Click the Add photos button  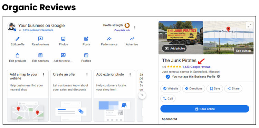pyautogui.click(x=174, y=49)
